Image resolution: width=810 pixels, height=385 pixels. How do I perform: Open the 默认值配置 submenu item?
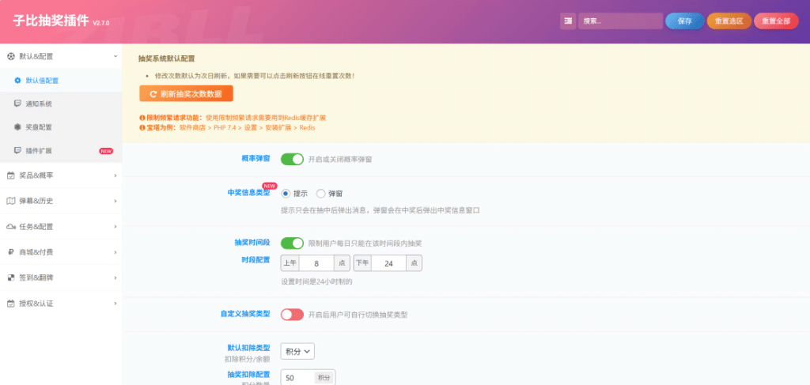pos(61,81)
